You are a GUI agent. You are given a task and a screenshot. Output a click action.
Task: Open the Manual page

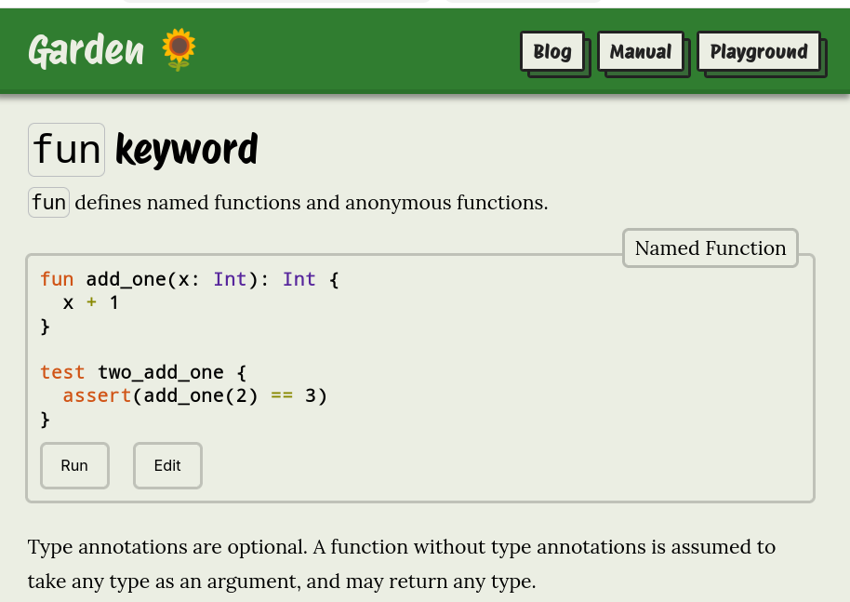[x=640, y=52]
